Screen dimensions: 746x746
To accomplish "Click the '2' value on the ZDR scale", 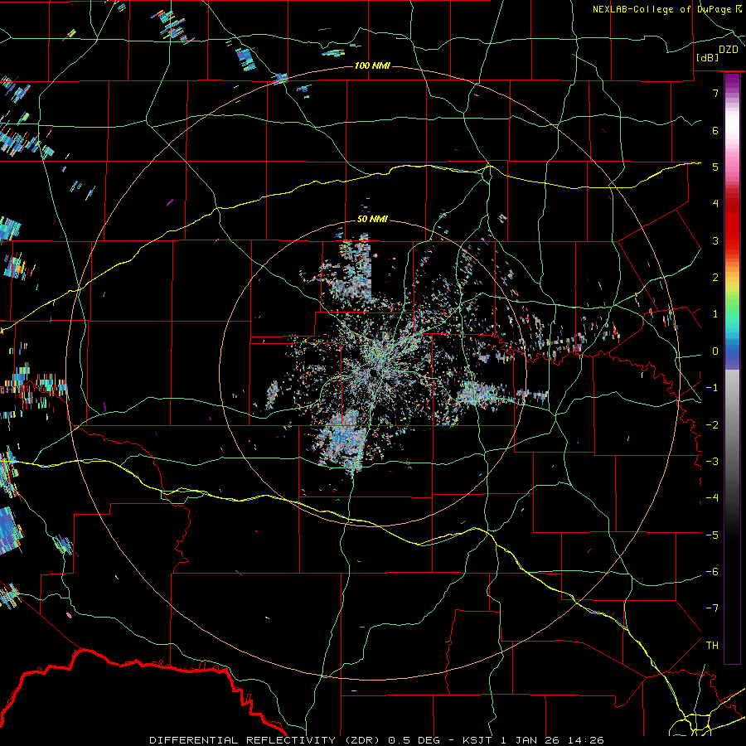I will [x=715, y=278].
